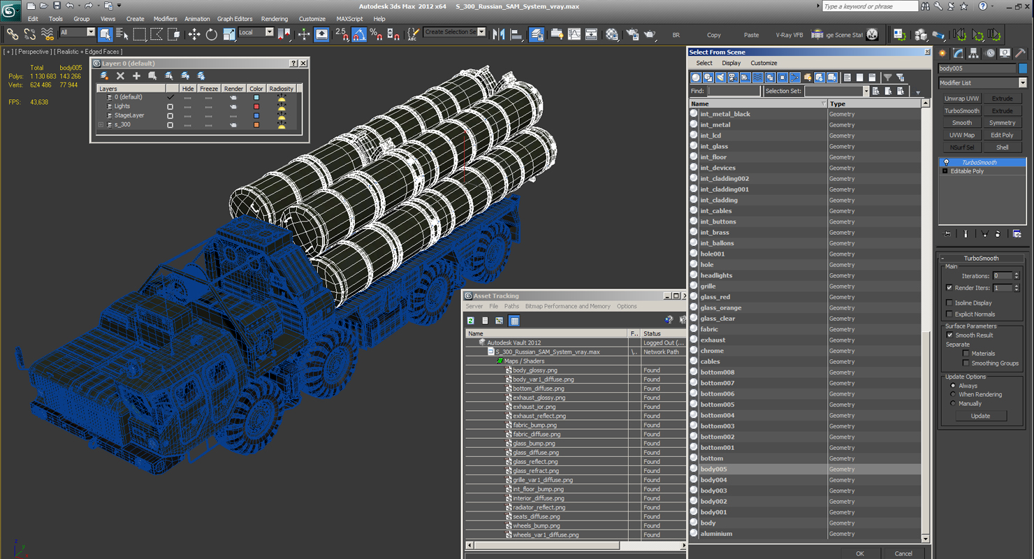
Task: Select Manually update option
Action: point(952,404)
